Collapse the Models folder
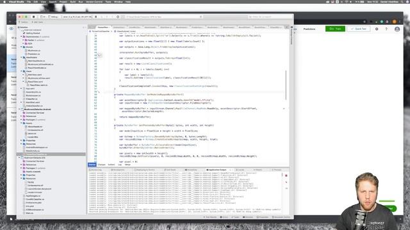This screenshot has width=410, height=230. click(x=21, y=47)
